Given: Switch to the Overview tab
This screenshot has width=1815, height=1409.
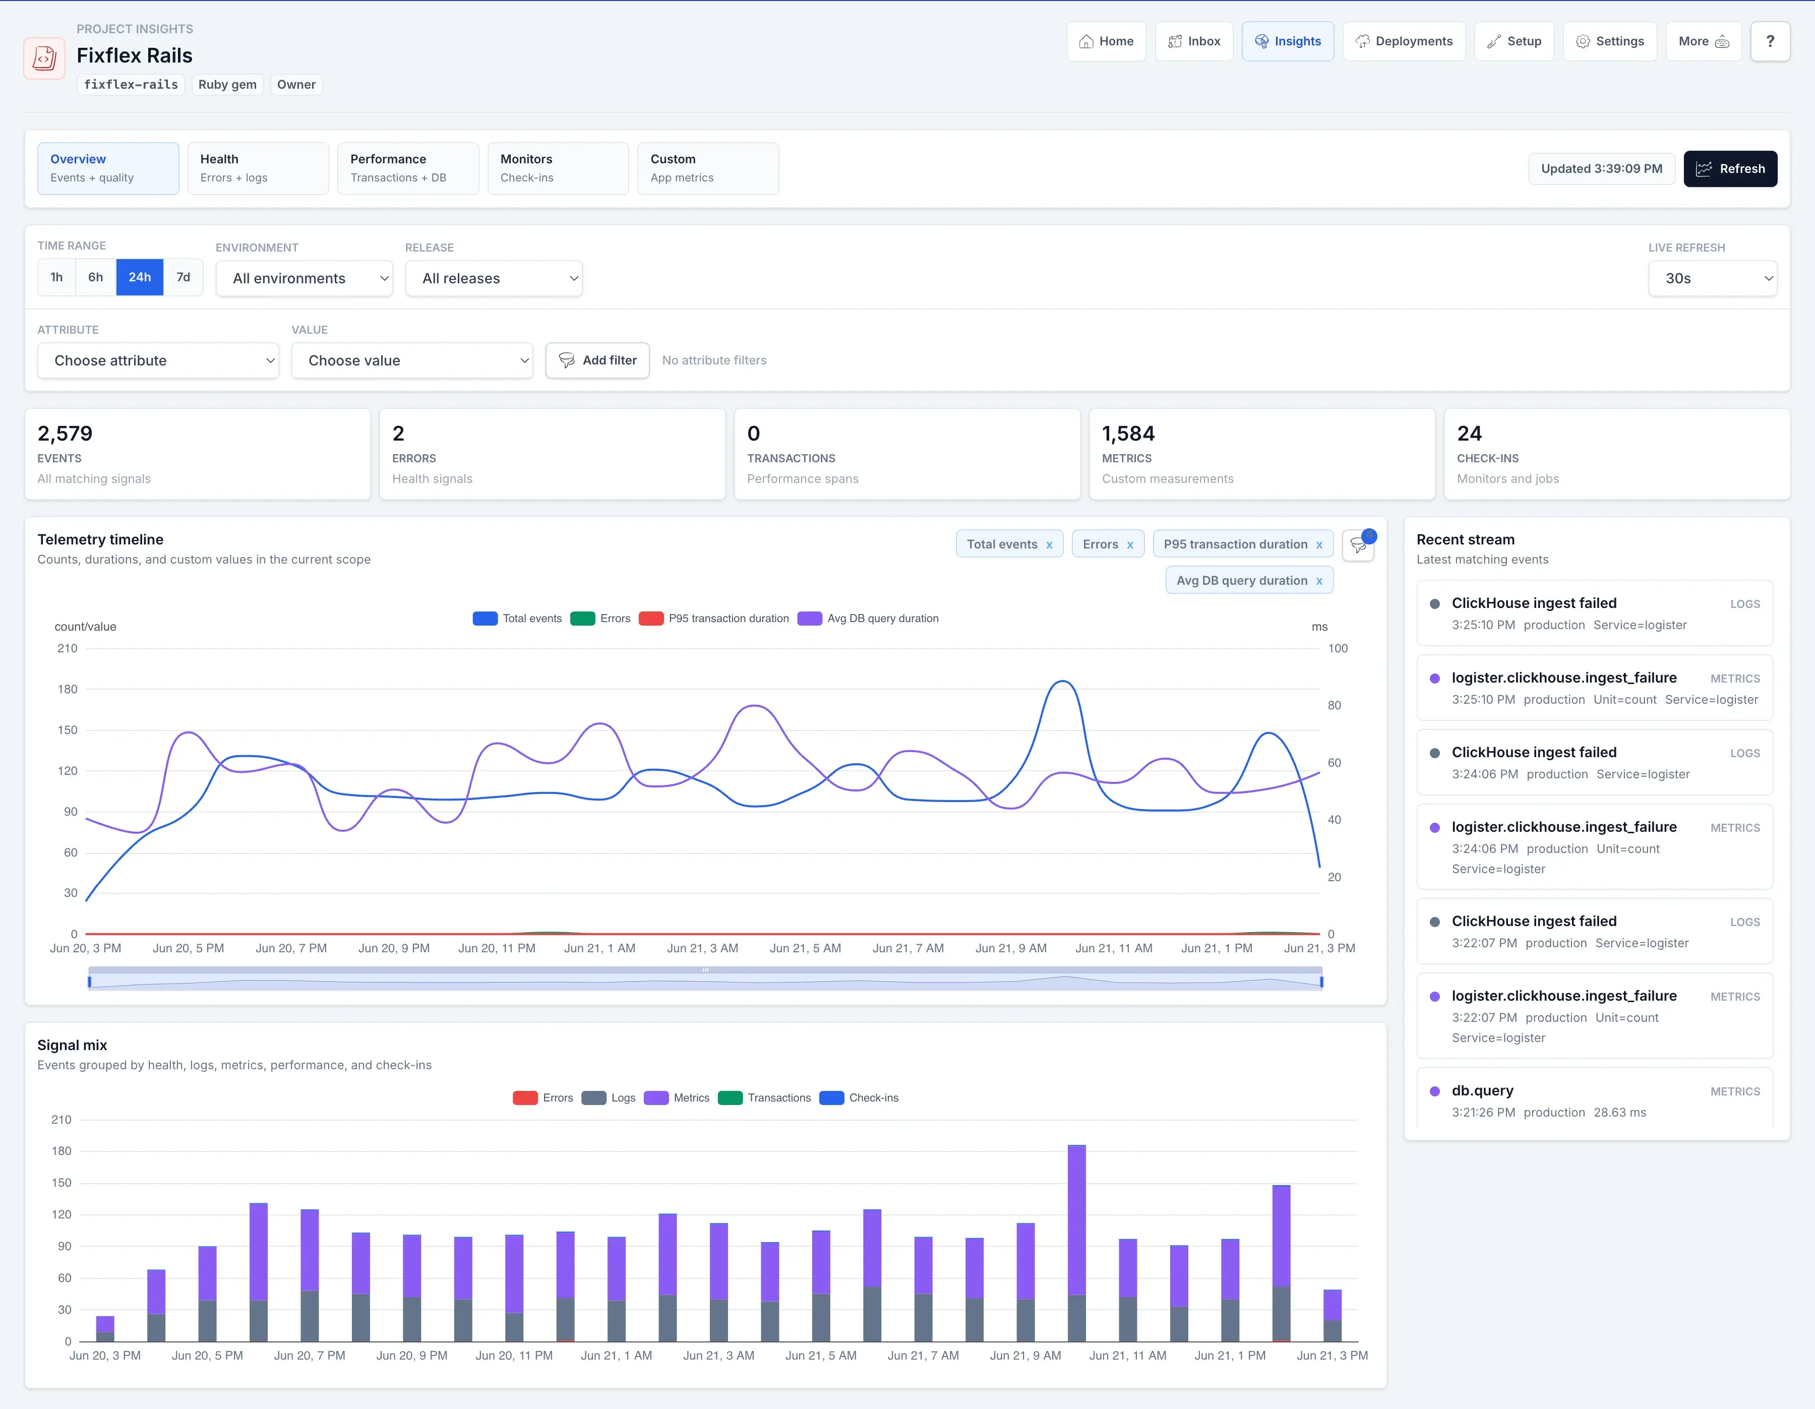Looking at the screenshot, I should click(108, 169).
